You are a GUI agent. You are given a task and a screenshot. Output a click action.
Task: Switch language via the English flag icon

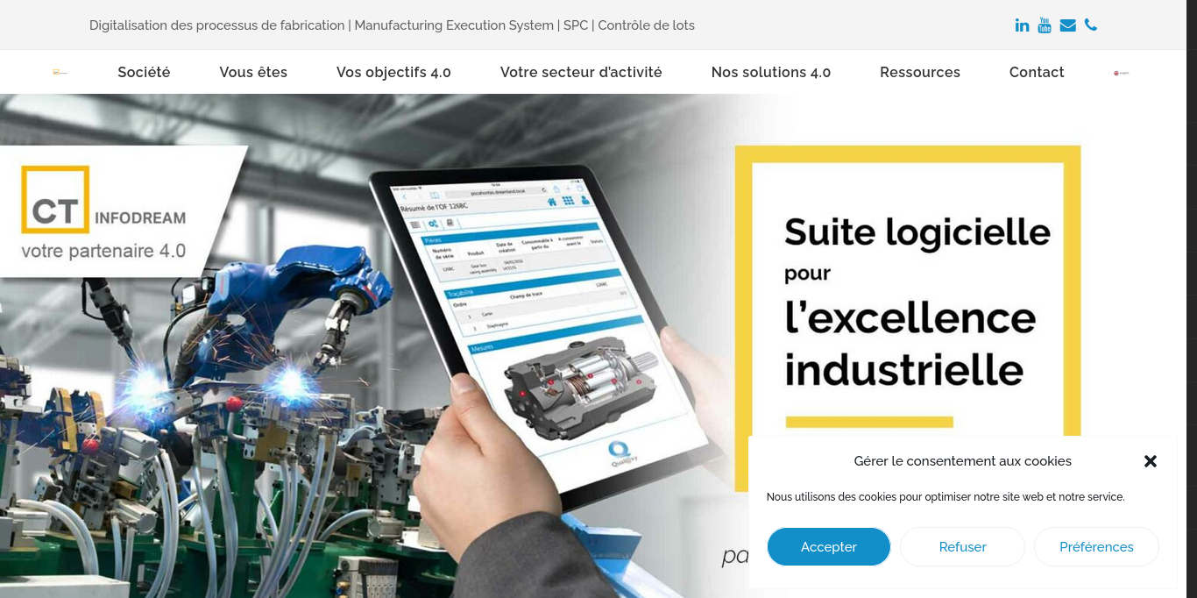pos(1119,72)
